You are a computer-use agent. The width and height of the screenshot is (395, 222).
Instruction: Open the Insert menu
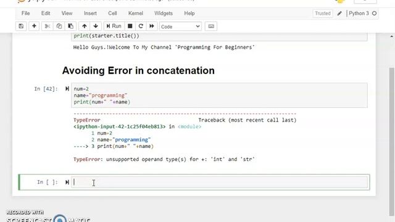[x=90, y=14]
